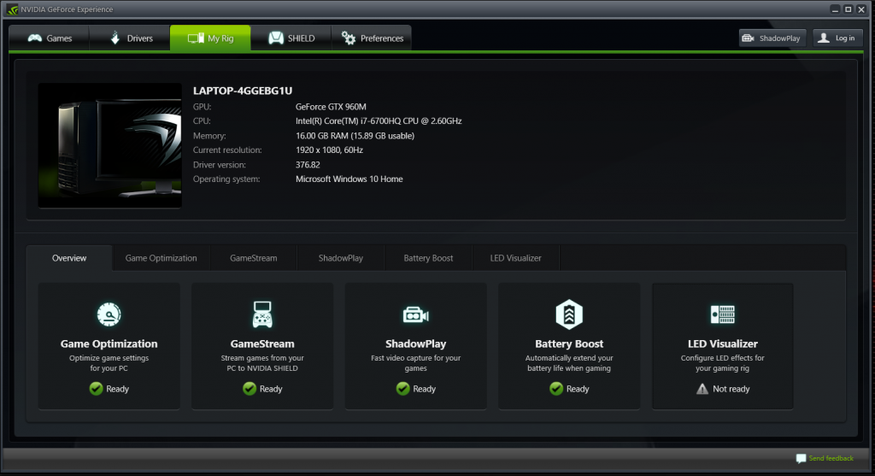Open the SHIELD tab
875x476 pixels.
point(291,38)
